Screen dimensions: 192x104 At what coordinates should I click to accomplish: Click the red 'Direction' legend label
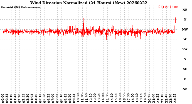(x=168, y=7)
